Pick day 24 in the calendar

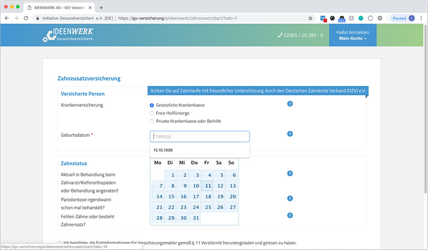195,207
